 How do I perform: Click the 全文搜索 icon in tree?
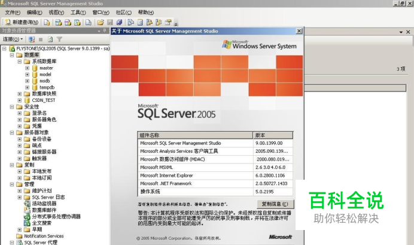point(27,223)
